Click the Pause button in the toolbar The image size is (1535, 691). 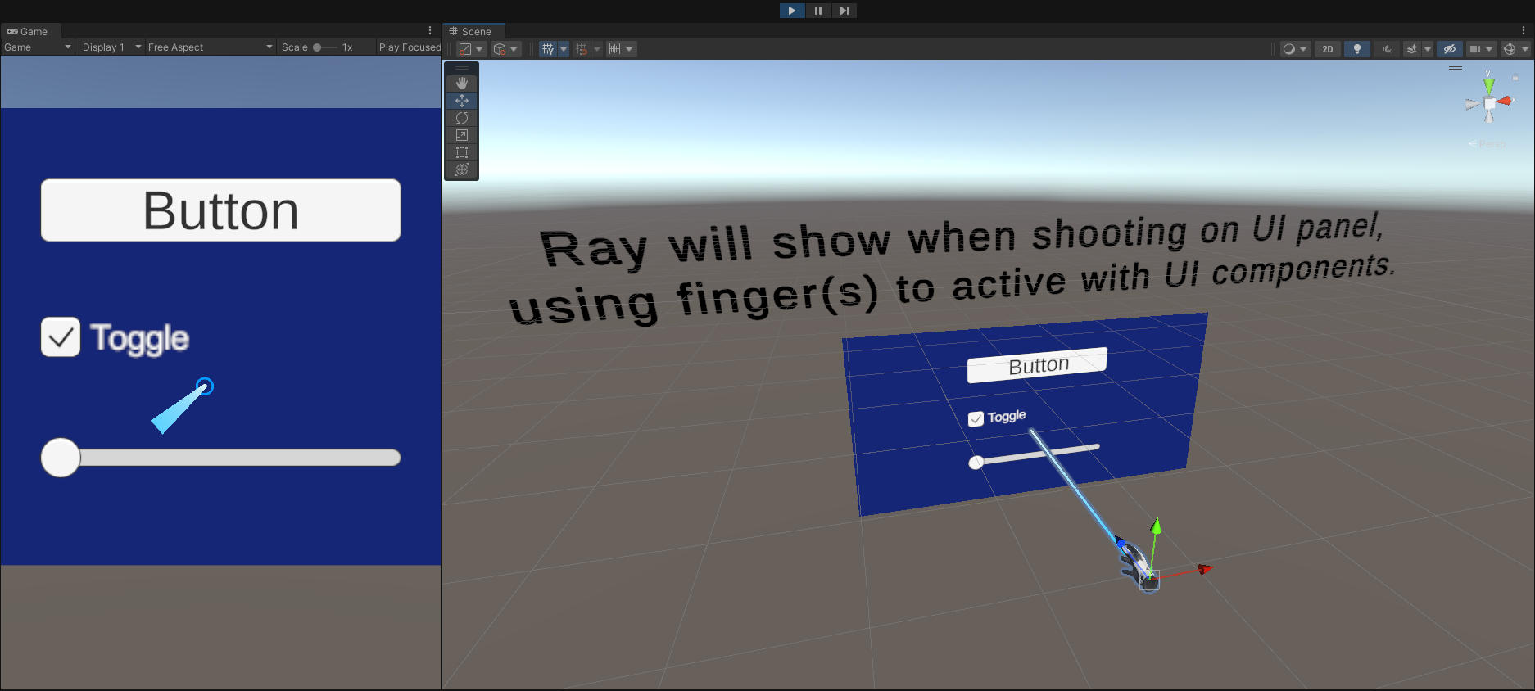click(818, 11)
